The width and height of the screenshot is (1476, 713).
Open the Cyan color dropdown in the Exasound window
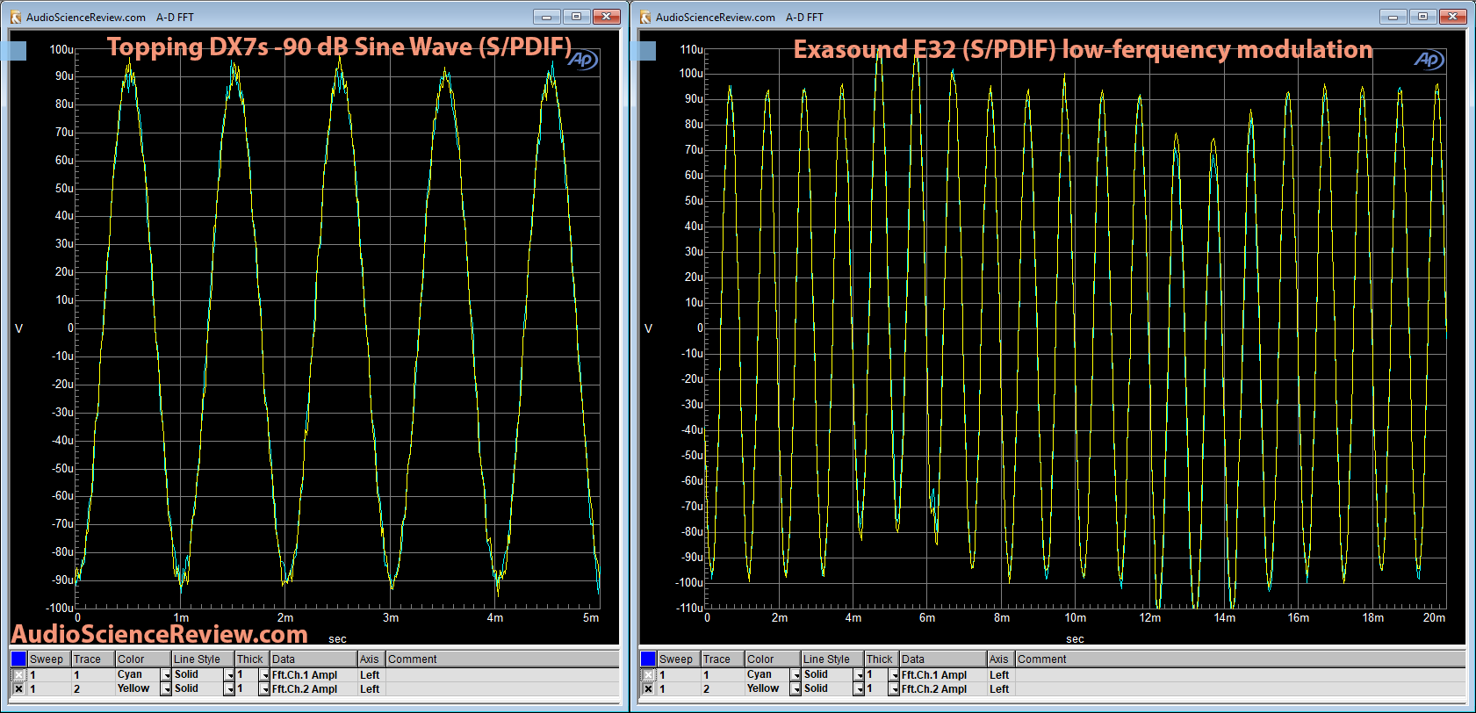(796, 675)
